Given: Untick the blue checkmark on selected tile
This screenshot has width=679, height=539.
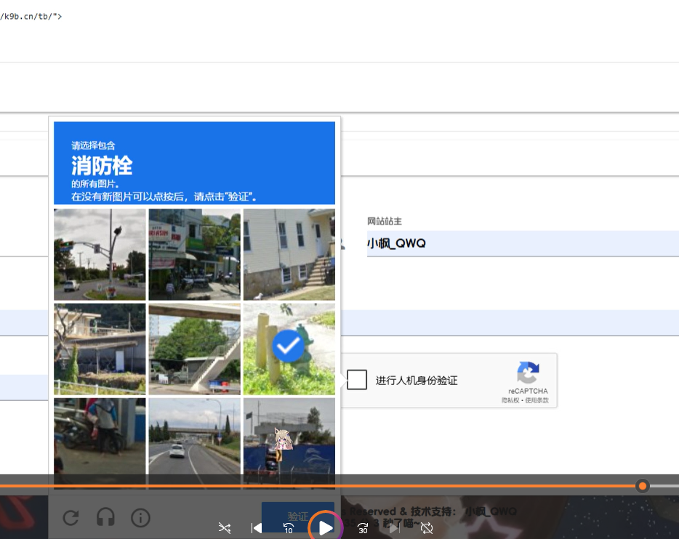Looking at the screenshot, I should 289,348.
